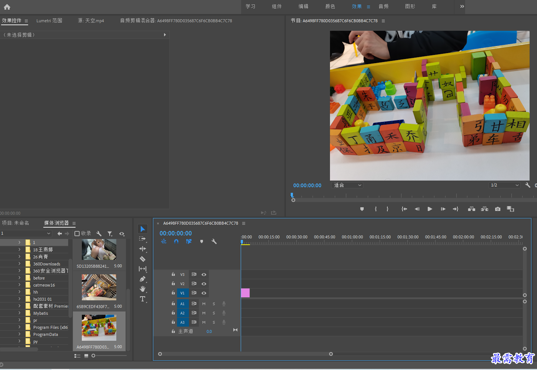Switch to the Assembly workspace tab
Viewport: 537px width, 370px height.
(277, 6)
